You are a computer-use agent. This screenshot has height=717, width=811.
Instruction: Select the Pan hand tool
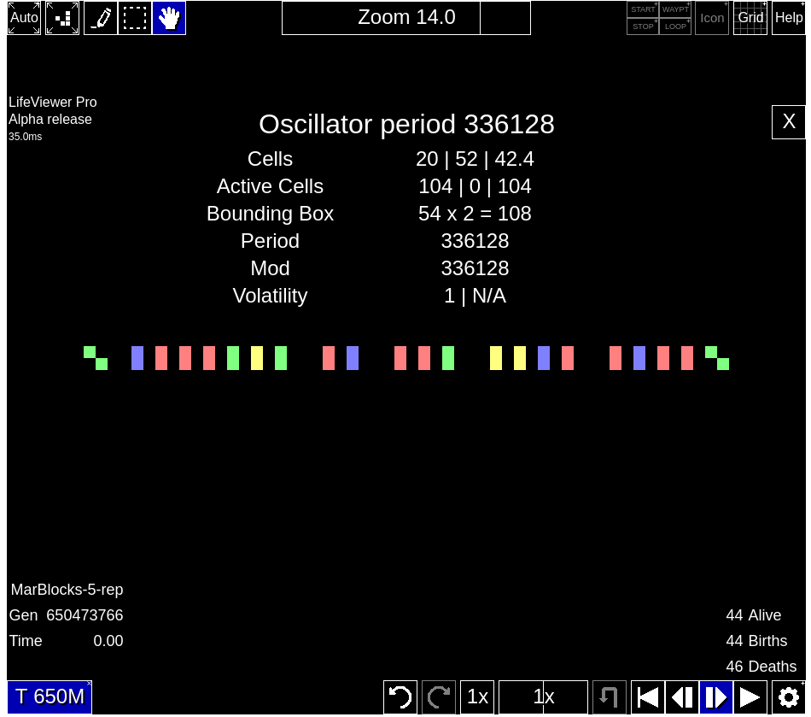(x=169, y=18)
